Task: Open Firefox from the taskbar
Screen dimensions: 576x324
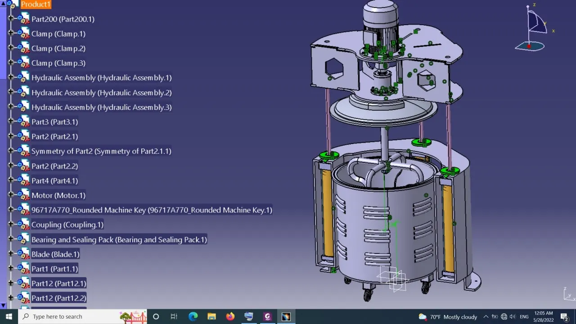Action: point(230,317)
